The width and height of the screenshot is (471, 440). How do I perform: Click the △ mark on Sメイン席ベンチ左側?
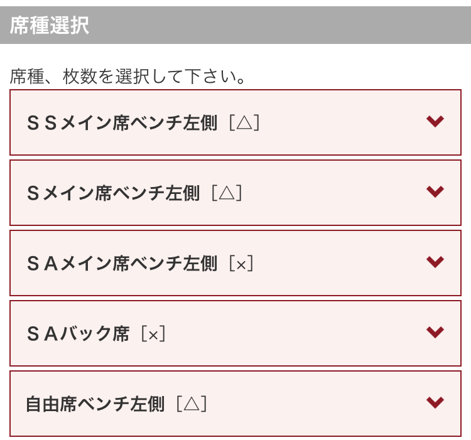pos(227,193)
